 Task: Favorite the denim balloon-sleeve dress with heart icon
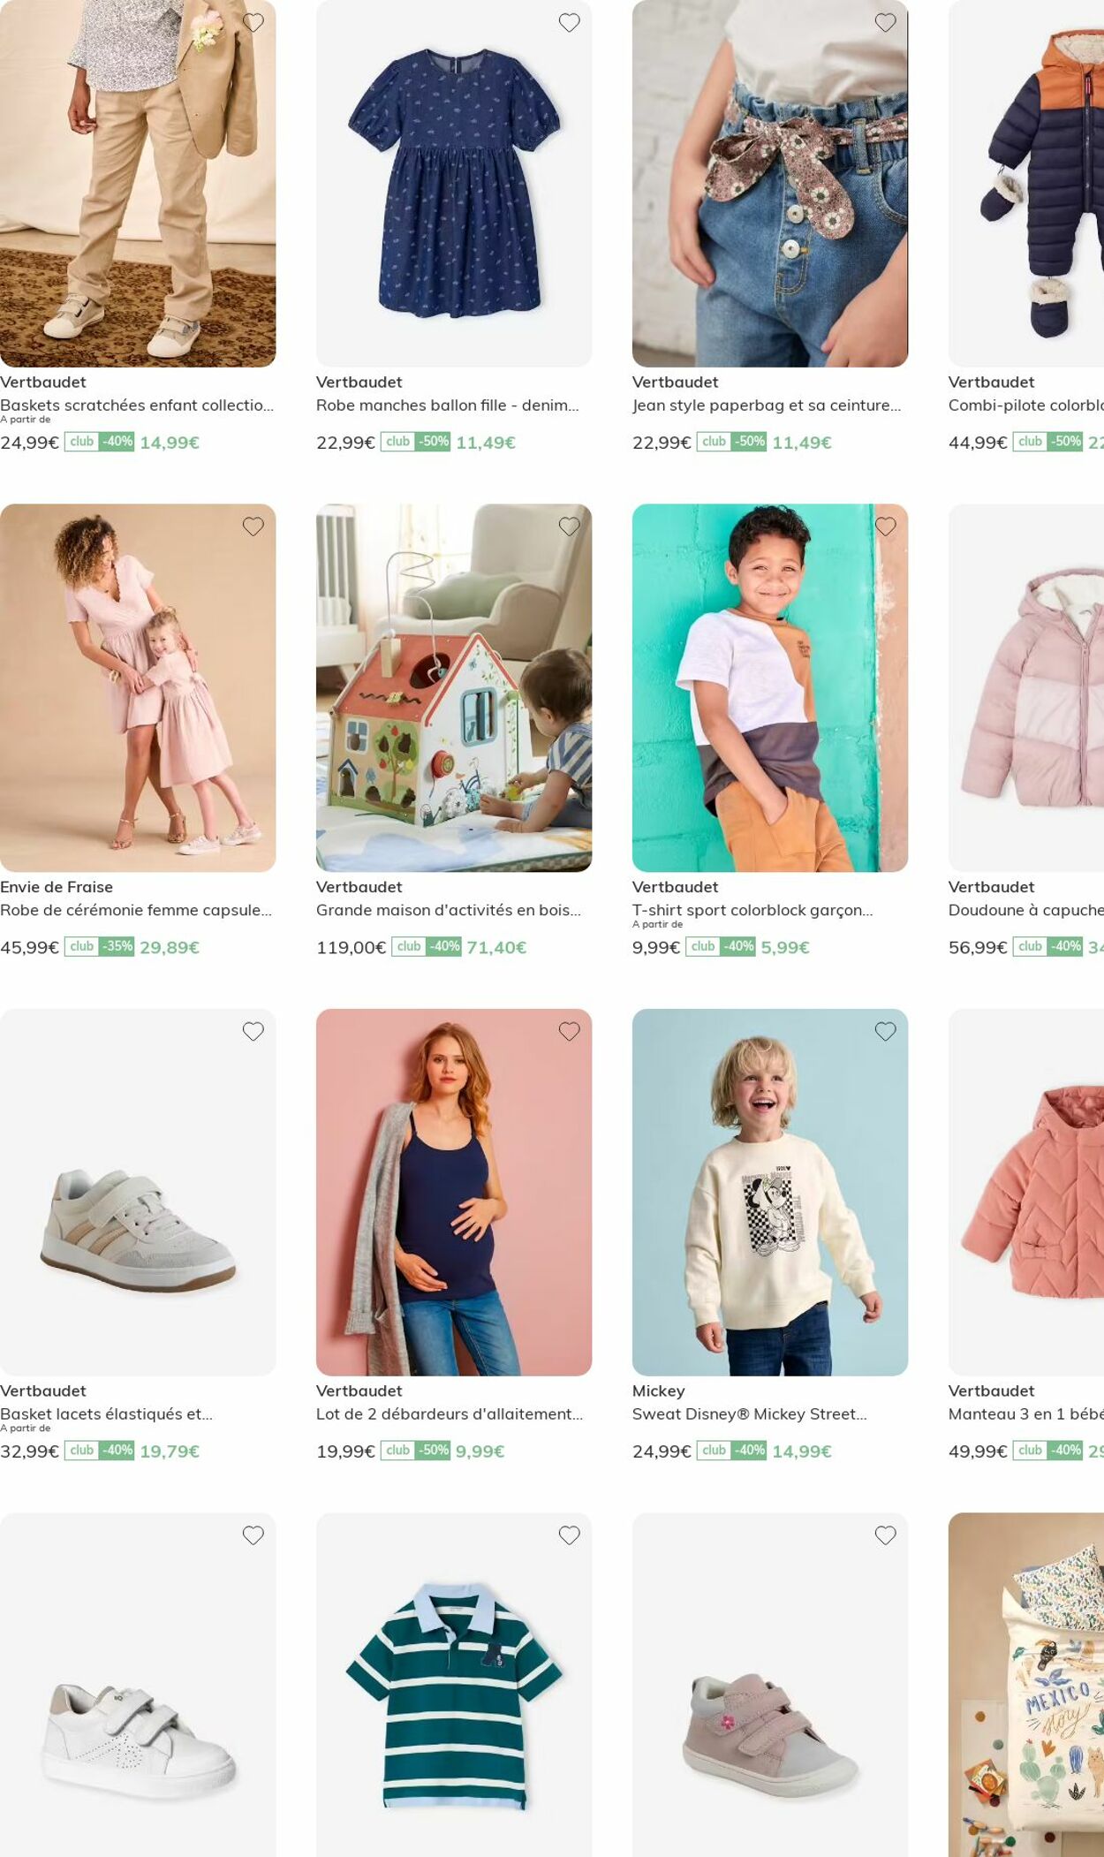click(570, 23)
